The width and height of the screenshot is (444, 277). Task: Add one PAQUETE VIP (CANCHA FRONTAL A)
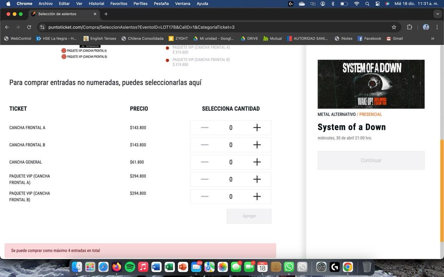[257, 179]
